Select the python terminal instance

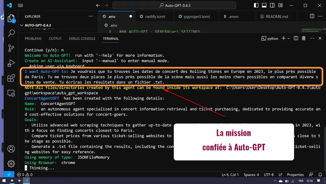coord(270,38)
